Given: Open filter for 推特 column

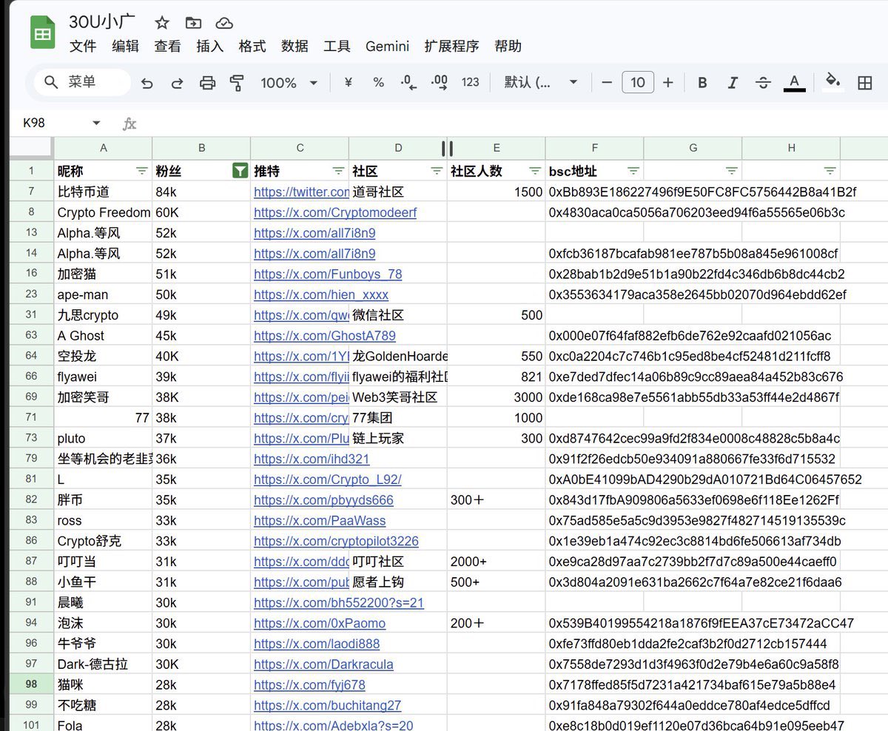Looking at the screenshot, I should coord(338,171).
